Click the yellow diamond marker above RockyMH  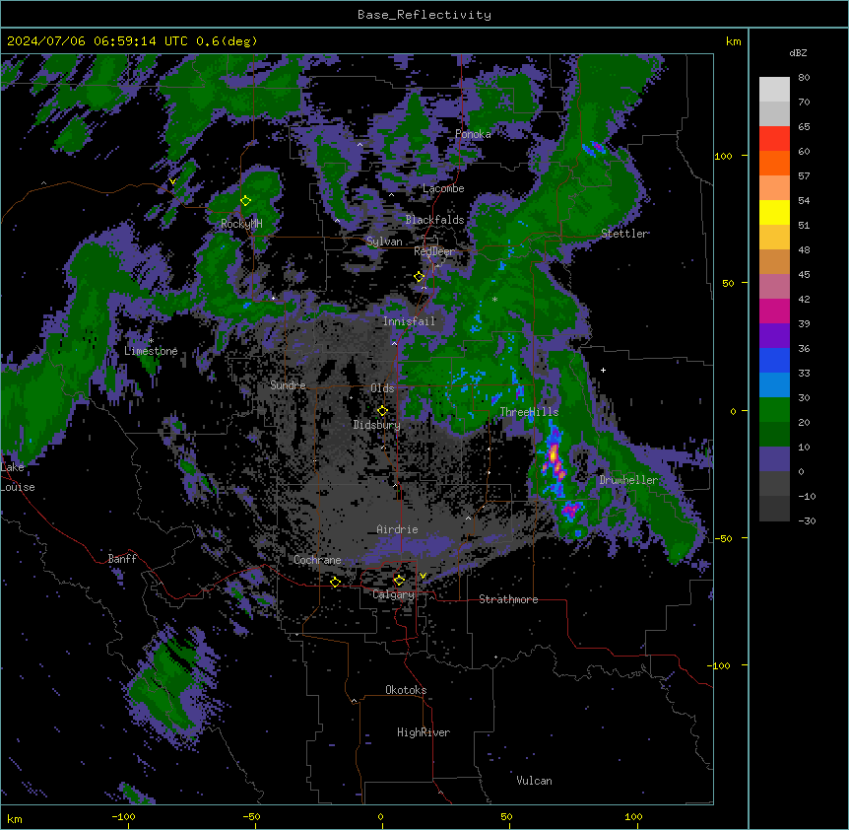click(x=245, y=200)
